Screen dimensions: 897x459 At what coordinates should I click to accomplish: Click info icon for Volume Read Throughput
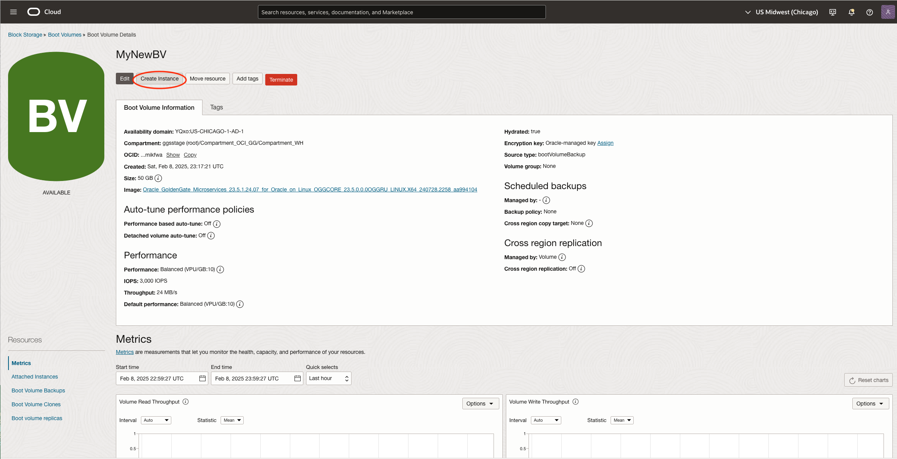point(186,402)
